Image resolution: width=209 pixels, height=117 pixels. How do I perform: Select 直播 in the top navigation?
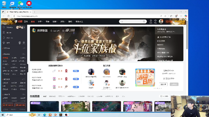33,22
